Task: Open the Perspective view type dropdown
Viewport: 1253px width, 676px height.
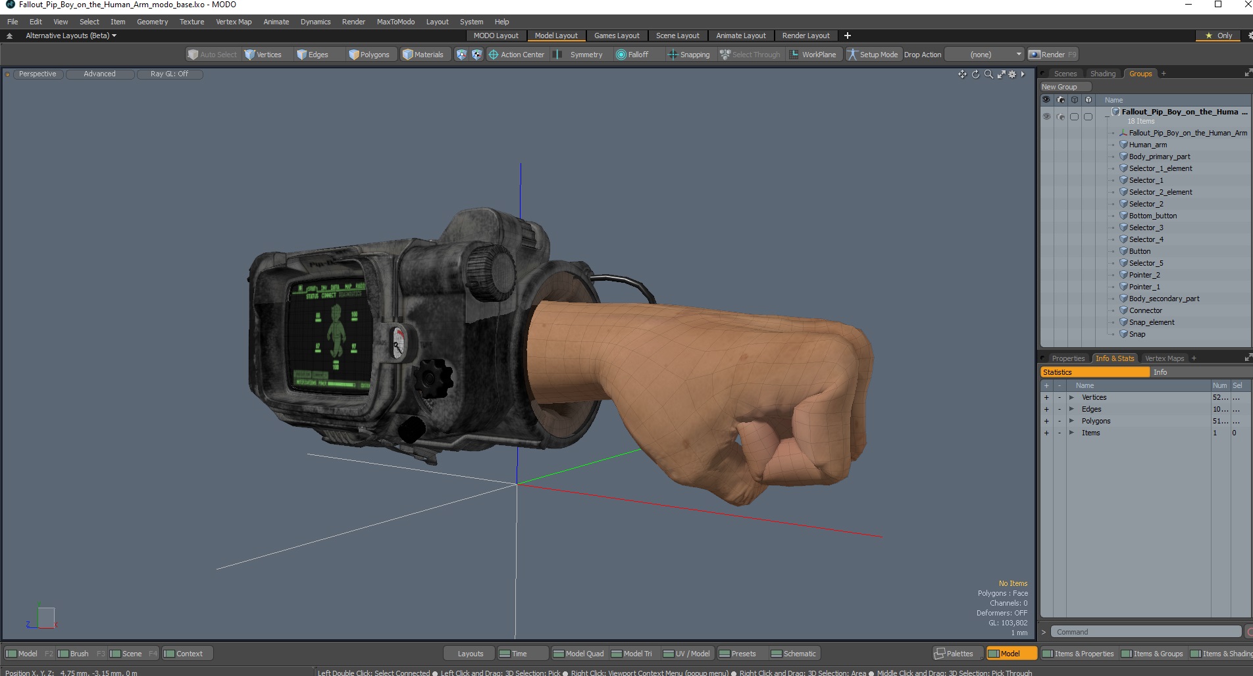Action: (38, 74)
